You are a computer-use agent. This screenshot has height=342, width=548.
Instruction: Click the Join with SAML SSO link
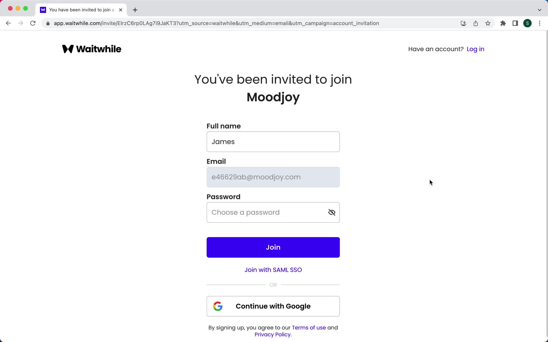[x=273, y=270]
